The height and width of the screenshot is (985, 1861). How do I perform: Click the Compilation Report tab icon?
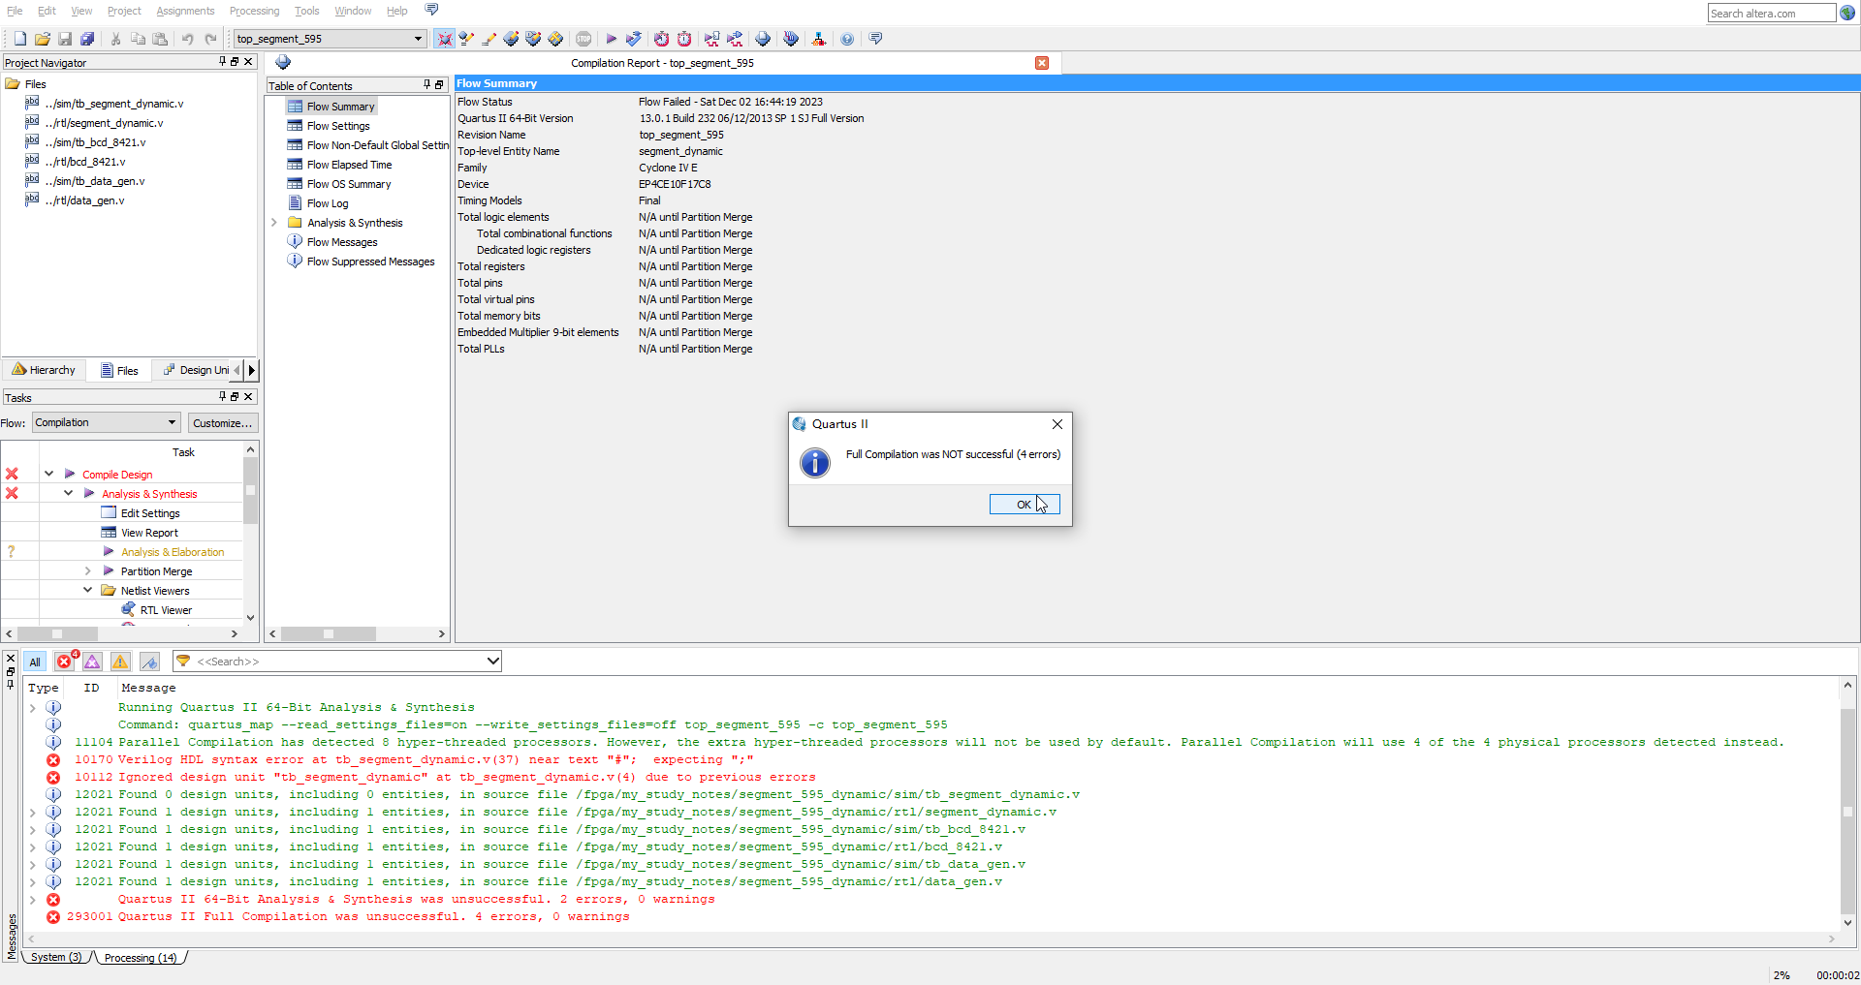pyautogui.click(x=283, y=63)
